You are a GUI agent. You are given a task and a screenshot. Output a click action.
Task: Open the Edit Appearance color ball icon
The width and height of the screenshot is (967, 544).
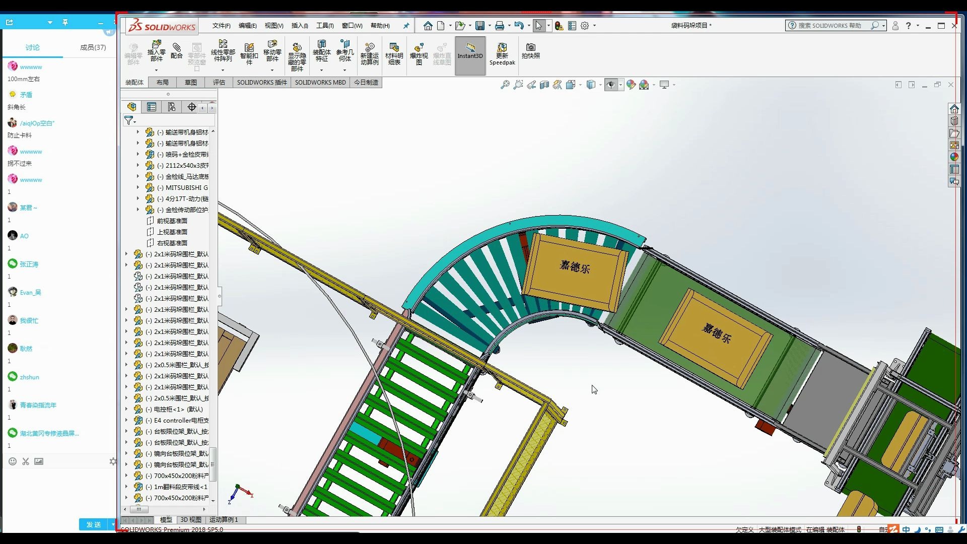click(x=631, y=85)
